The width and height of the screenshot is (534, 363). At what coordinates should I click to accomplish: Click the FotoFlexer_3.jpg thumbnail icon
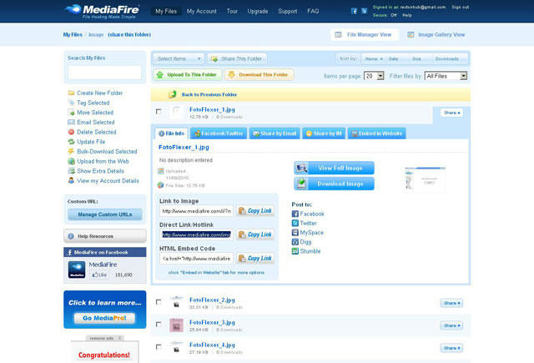pos(176,325)
